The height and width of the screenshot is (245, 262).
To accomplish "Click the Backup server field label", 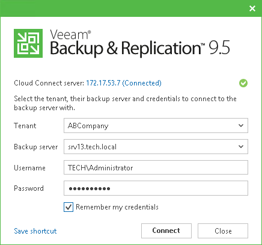I will pyautogui.click(x=35, y=147).
